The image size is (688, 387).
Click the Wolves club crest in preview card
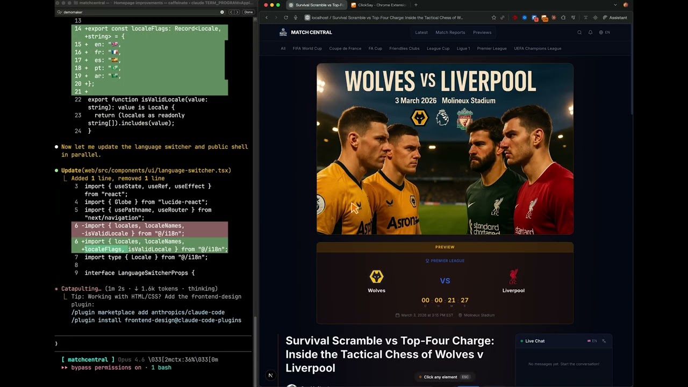(376, 277)
